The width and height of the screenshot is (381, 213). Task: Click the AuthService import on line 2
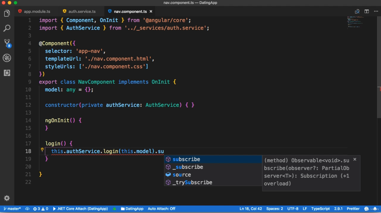point(83,28)
